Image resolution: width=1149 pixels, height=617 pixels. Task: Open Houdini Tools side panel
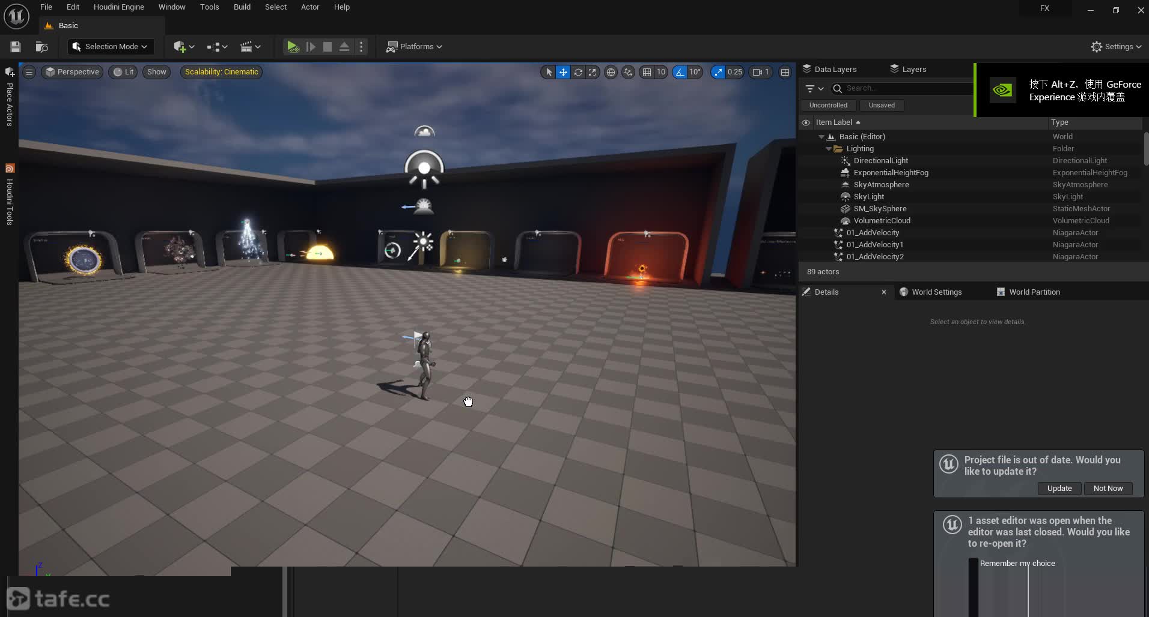(x=10, y=195)
